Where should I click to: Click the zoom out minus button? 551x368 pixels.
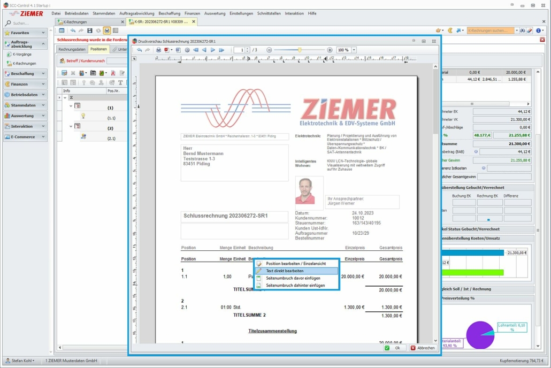point(269,50)
